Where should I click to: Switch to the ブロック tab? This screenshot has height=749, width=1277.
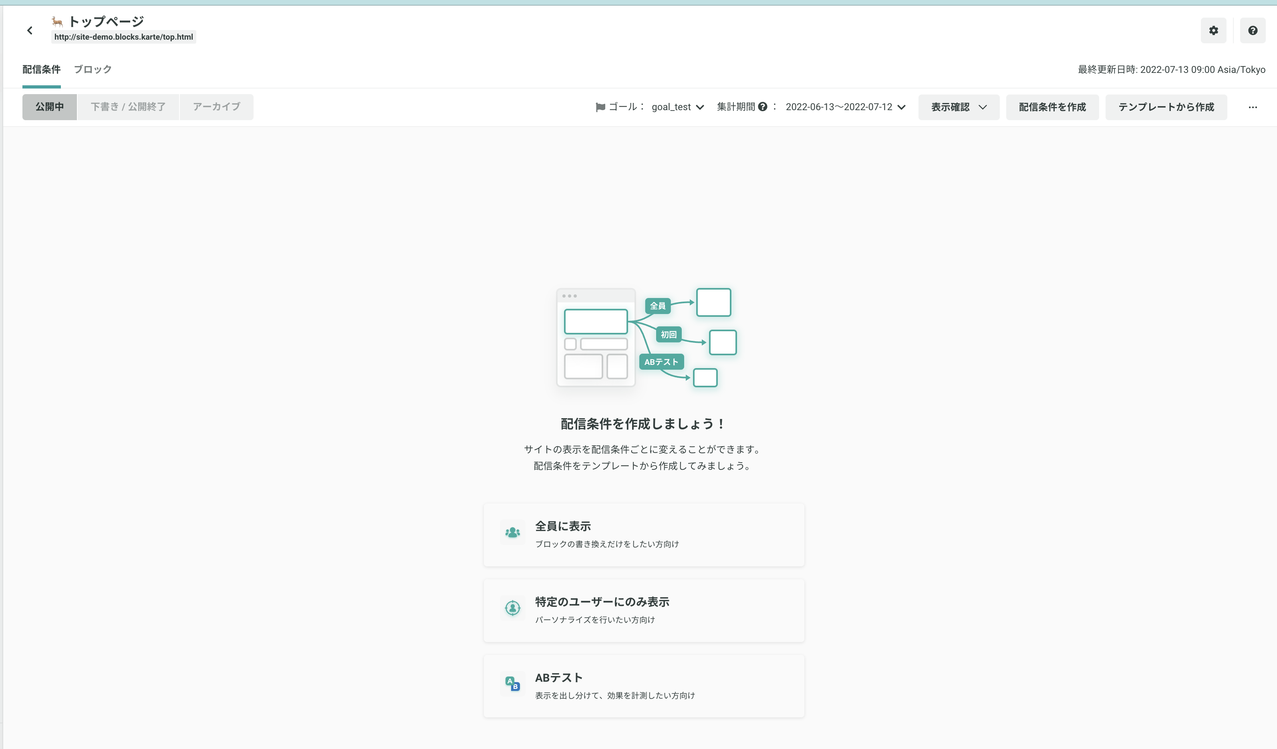tap(92, 69)
